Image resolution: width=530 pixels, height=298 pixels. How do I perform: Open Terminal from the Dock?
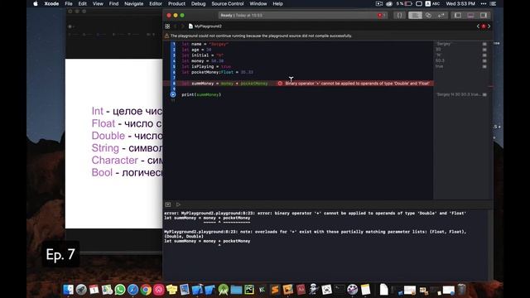click(x=340, y=290)
